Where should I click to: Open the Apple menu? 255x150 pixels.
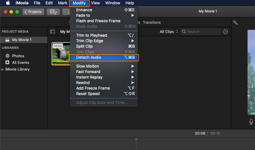(8, 3)
